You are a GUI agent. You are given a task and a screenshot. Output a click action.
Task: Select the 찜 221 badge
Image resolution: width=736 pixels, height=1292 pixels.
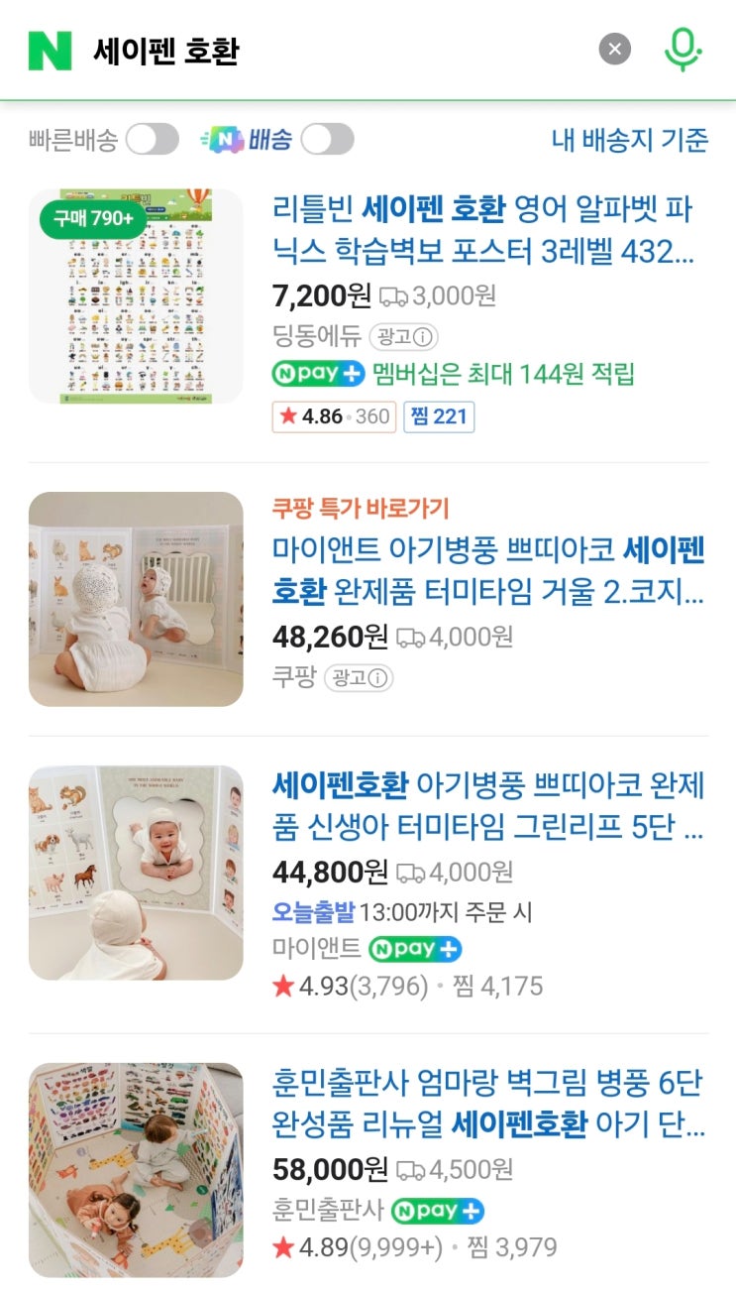[x=439, y=416]
